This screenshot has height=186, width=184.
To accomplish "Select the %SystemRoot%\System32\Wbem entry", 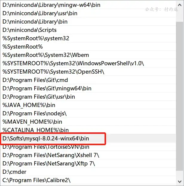I will pyautogui.click(x=88, y=55).
